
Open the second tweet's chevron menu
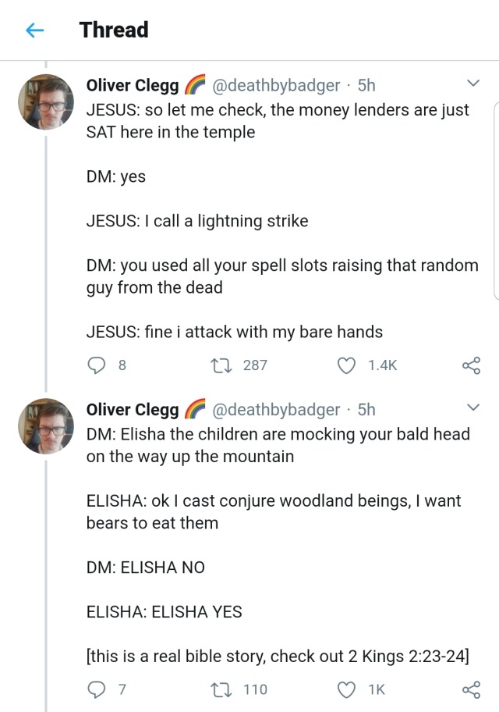pyautogui.click(x=472, y=408)
